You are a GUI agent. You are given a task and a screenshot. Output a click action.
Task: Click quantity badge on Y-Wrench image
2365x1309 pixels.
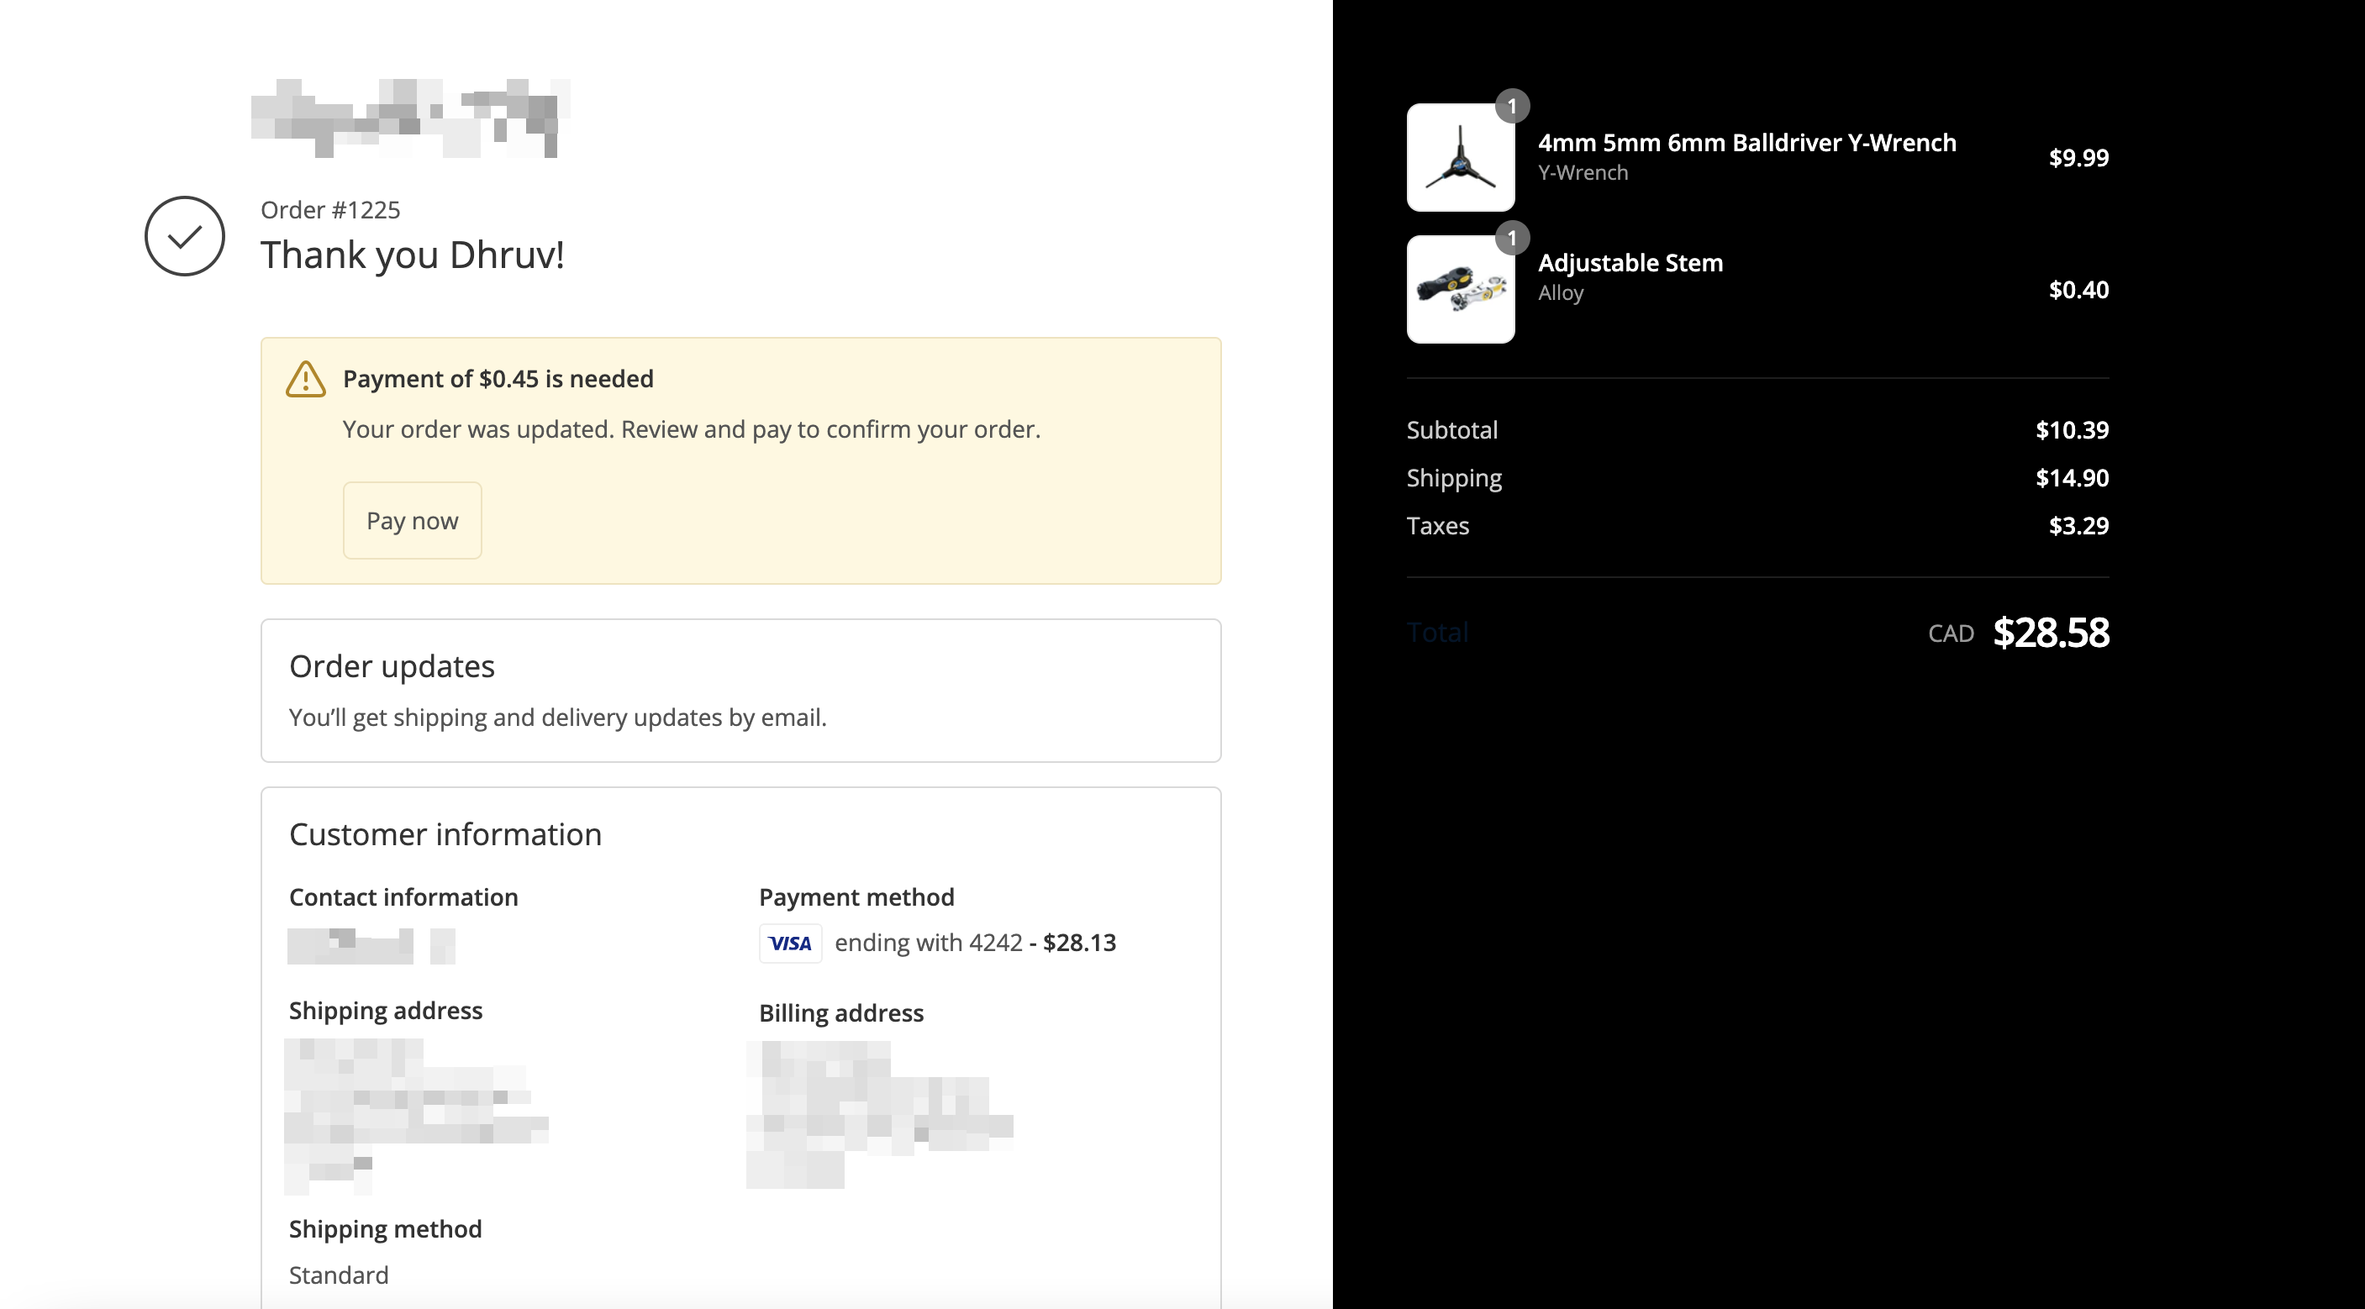[x=1512, y=107]
